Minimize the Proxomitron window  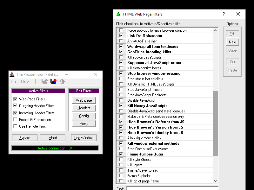point(66,74)
